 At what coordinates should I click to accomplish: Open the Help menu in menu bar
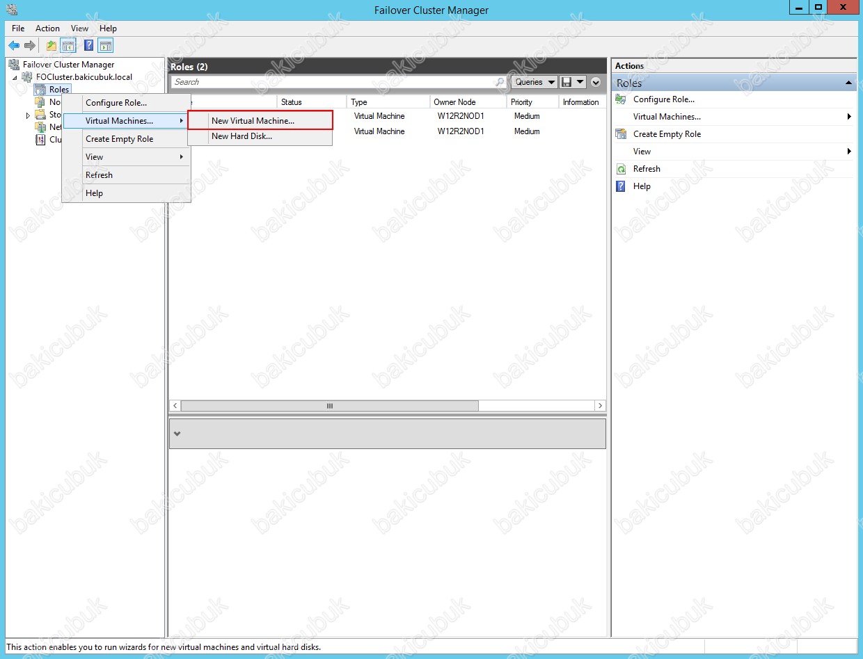[x=108, y=29]
